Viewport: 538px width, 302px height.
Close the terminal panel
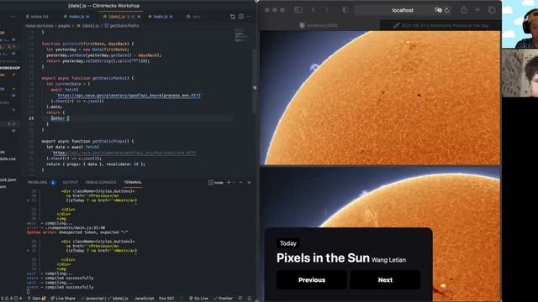pyautogui.click(x=250, y=183)
